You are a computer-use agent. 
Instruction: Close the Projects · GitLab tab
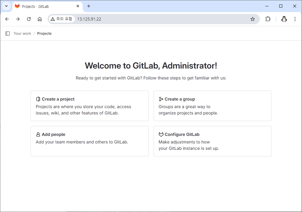(x=78, y=6)
